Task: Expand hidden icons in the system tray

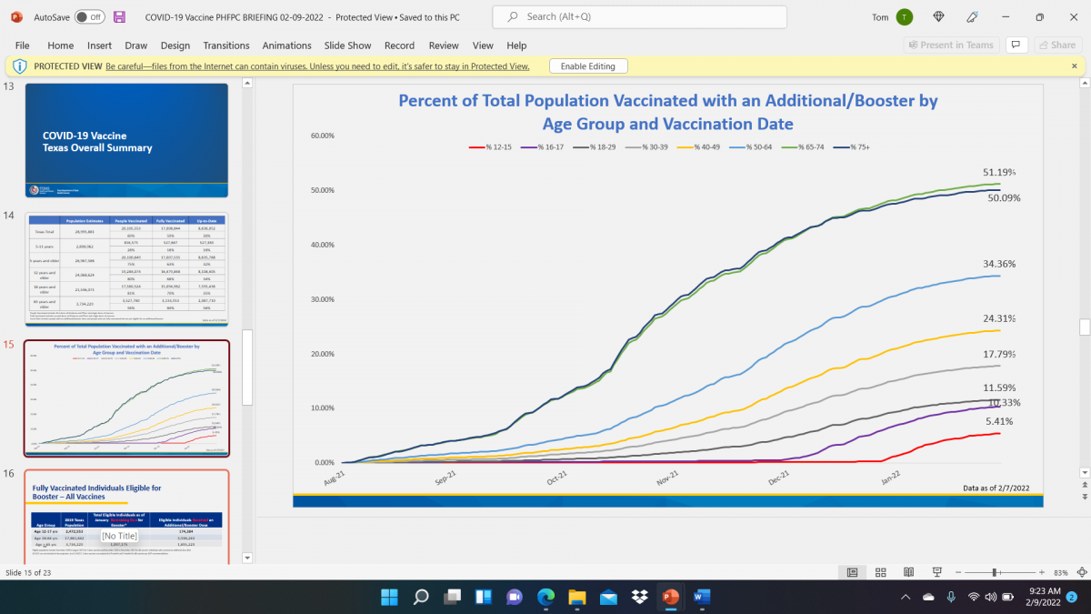Action: [906, 598]
